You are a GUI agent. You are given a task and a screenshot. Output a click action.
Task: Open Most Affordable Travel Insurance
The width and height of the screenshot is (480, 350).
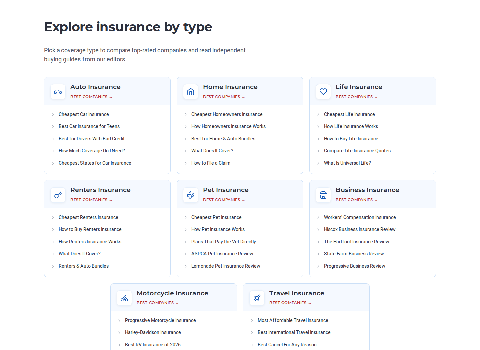[293, 320]
